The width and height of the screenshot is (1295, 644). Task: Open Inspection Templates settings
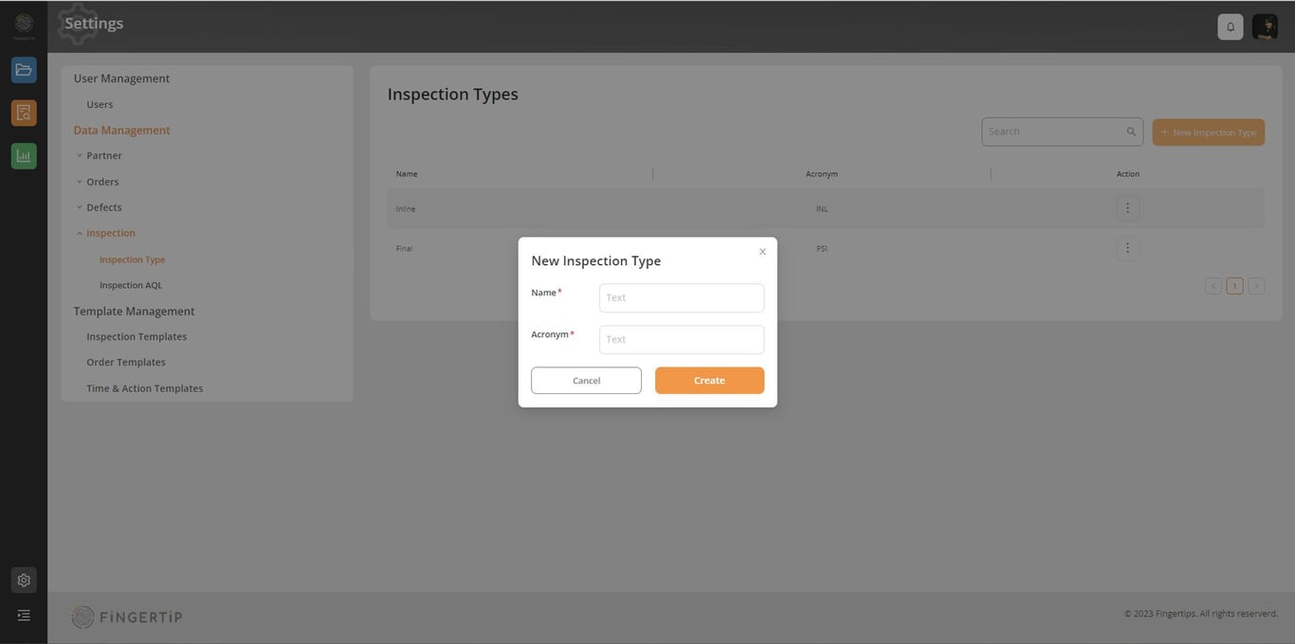(x=137, y=335)
